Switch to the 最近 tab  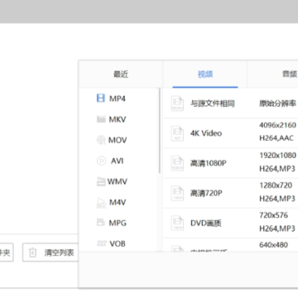[121, 74]
